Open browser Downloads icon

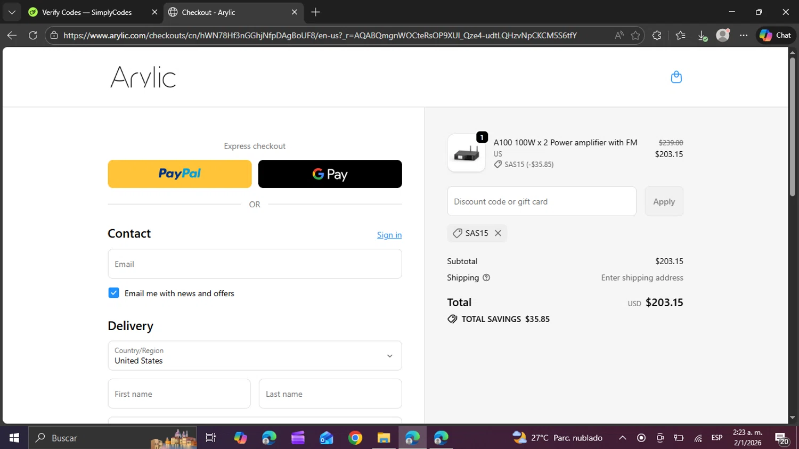pos(702,35)
